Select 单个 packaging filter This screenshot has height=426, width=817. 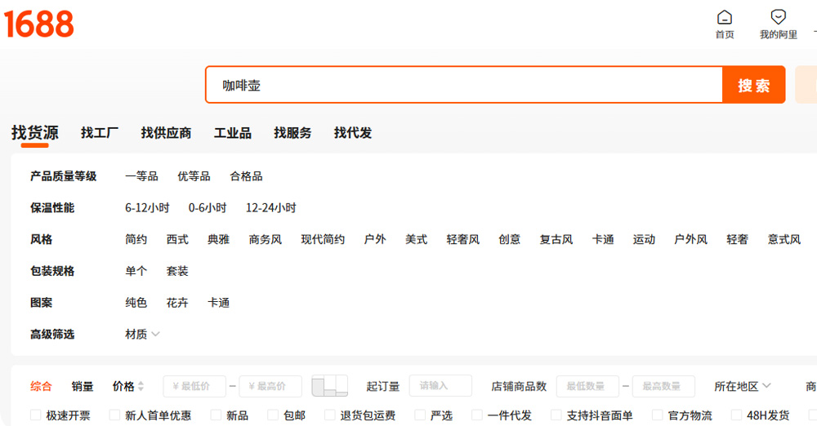(136, 271)
